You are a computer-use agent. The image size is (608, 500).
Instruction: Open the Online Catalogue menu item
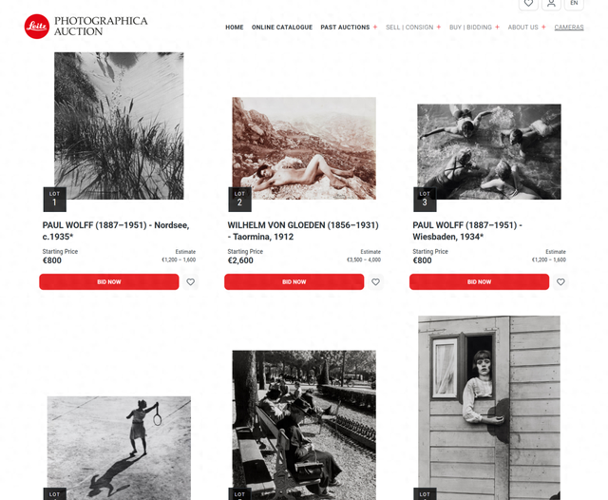pyautogui.click(x=282, y=28)
